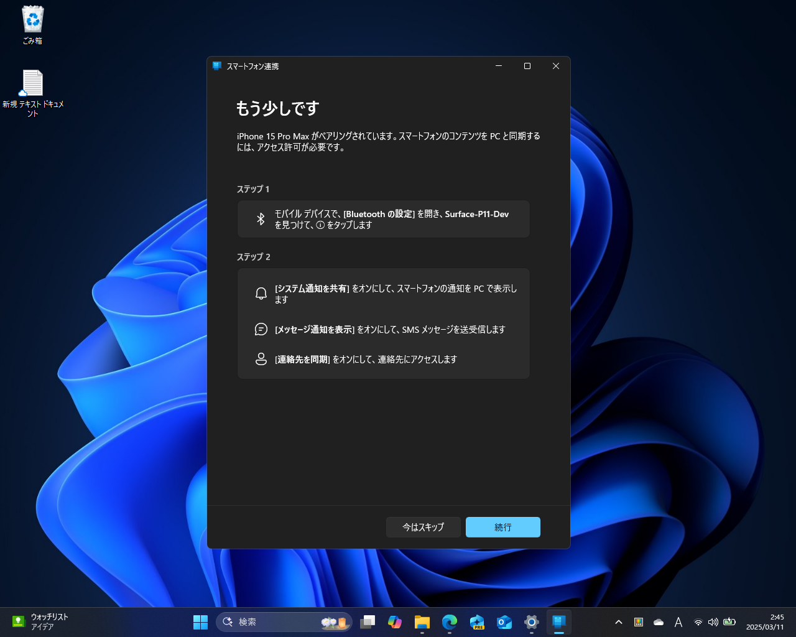Expand the hidden system tray icons
The width and height of the screenshot is (796, 637).
tap(619, 622)
